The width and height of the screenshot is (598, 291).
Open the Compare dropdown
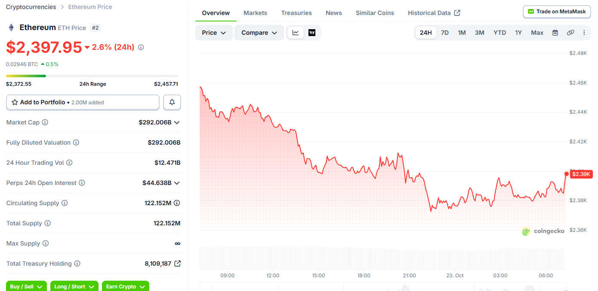pyautogui.click(x=259, y=33)
